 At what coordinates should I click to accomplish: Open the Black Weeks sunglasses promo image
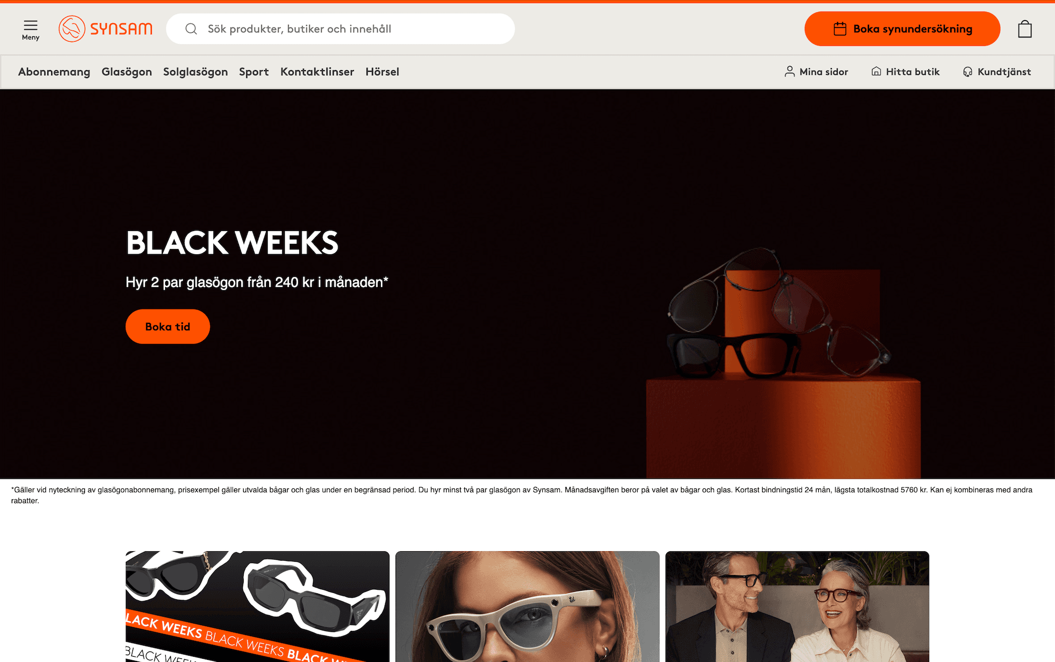click(x=257, y=607)
